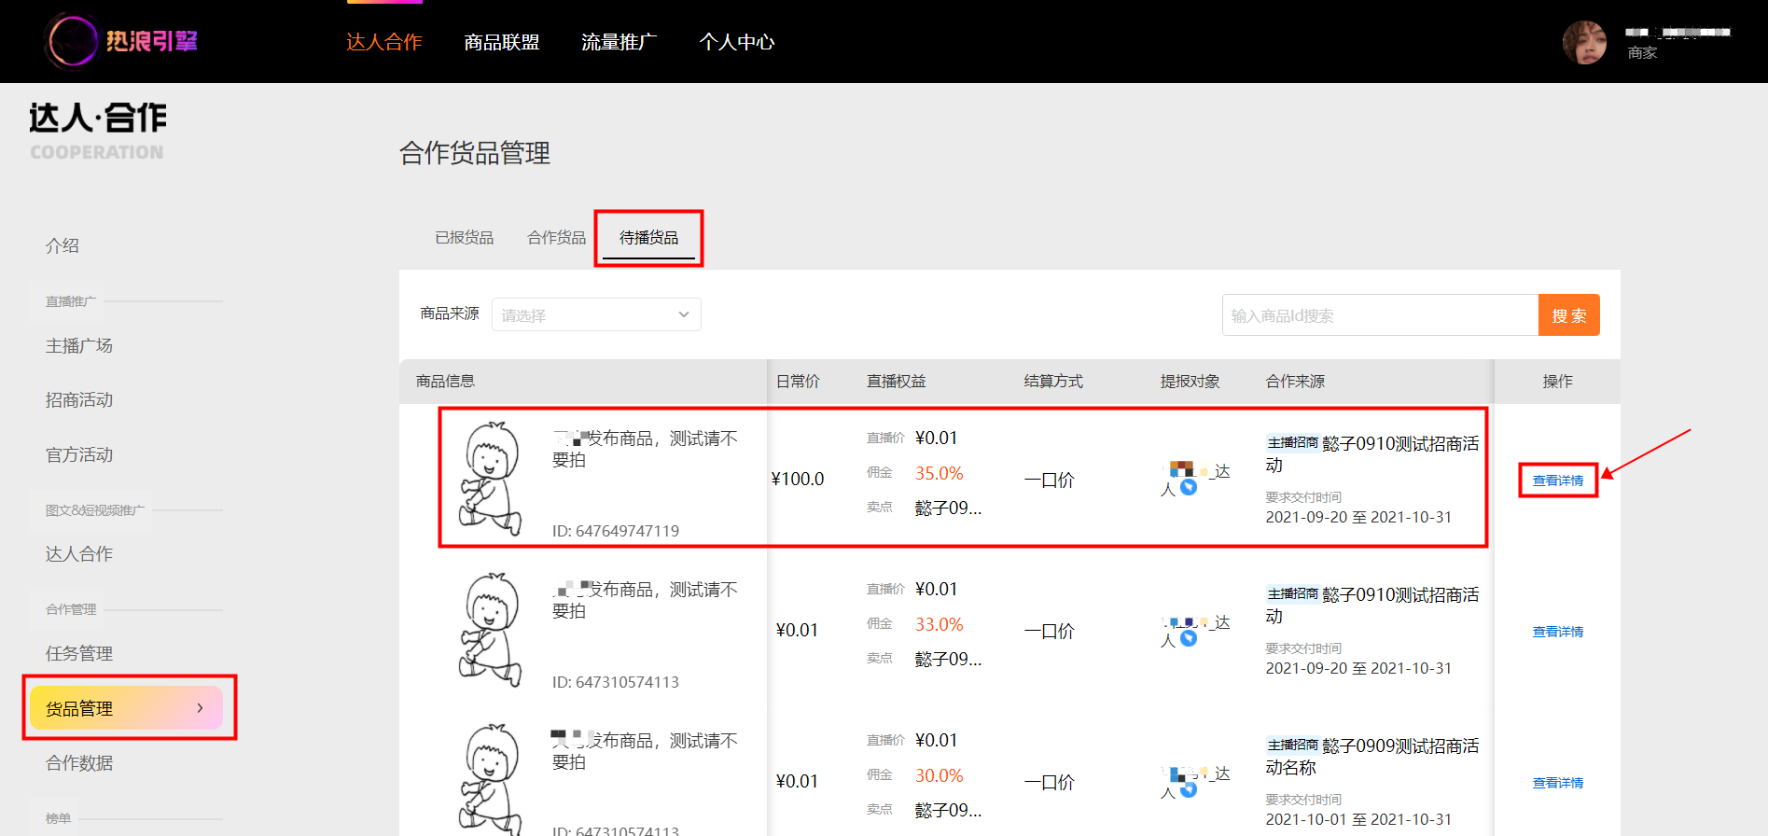Select the 待播货品 tab
This screenshot has height=836, width=1768.
pos(649,238)
